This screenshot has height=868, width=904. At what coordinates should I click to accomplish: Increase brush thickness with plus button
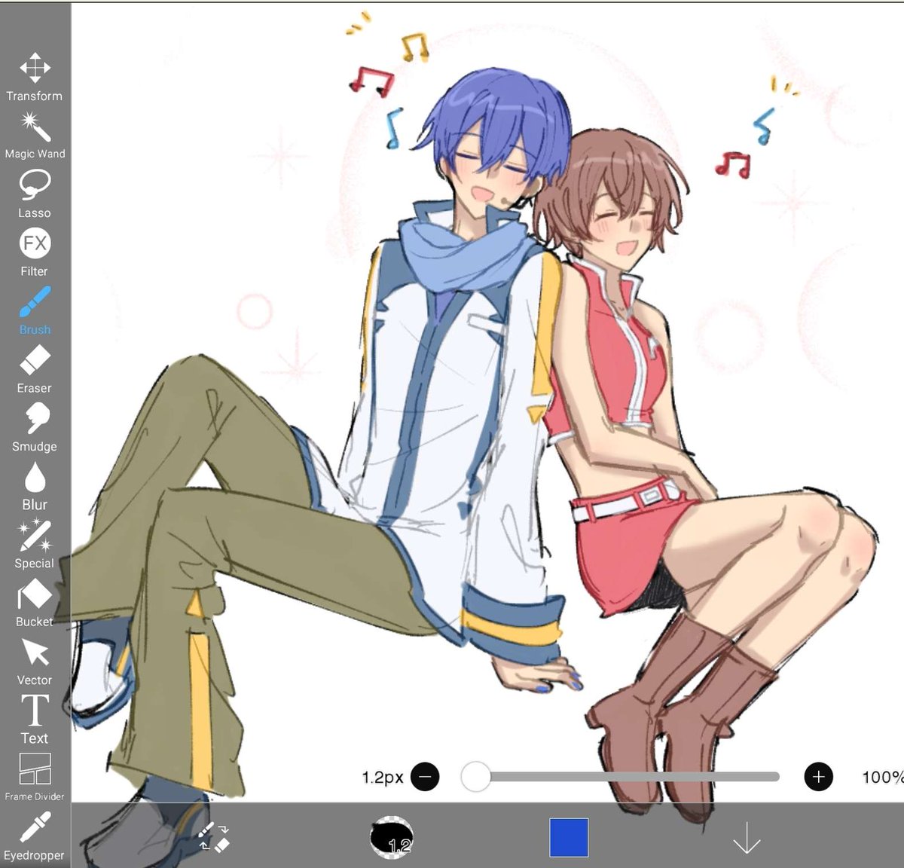[819, 776]
